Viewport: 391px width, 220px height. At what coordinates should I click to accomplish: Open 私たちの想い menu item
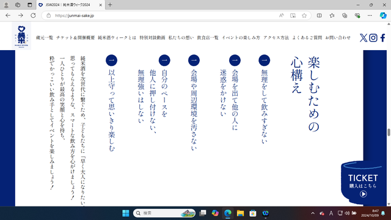click(181, 38)
